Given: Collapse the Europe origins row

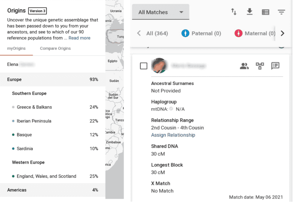Looking at the screenshot, I should (53, 80).
